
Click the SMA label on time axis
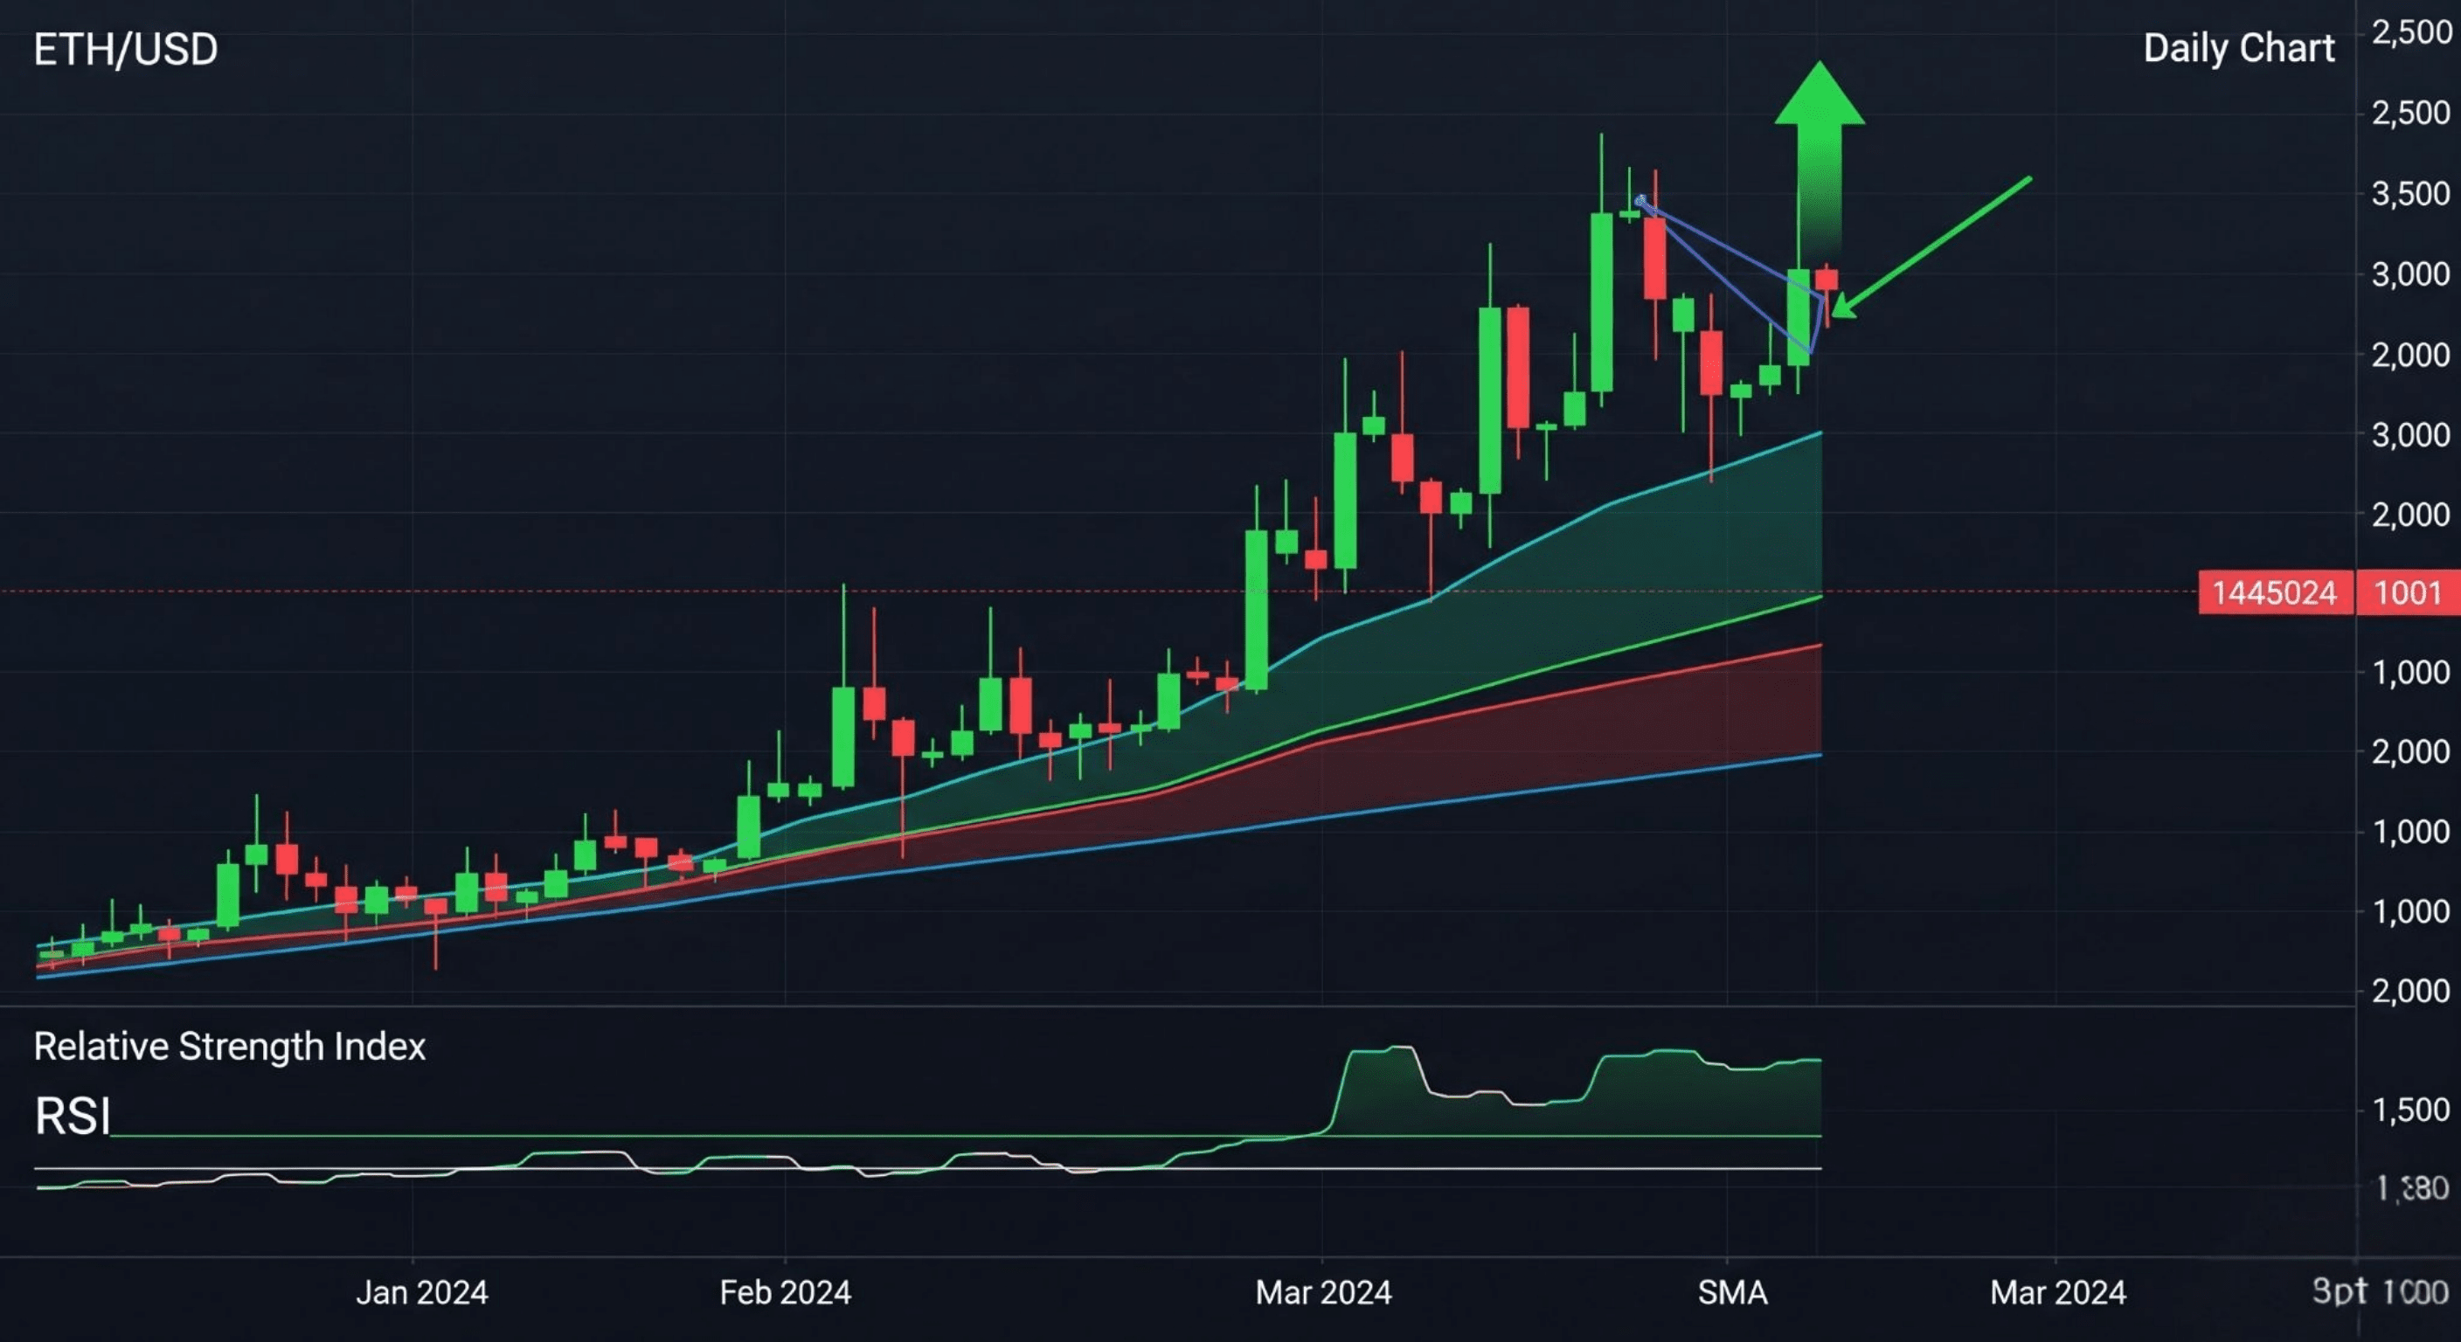coord(1732,1292)
